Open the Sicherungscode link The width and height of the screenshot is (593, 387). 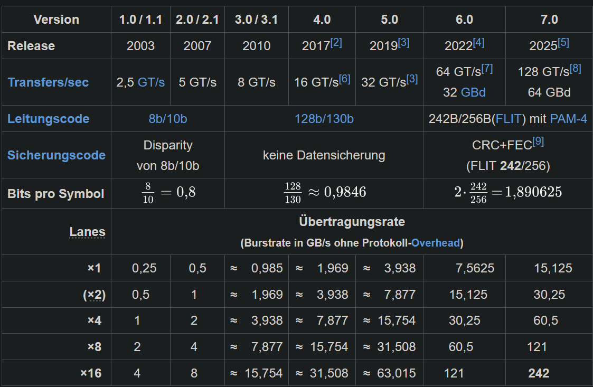[x=56, y=155]
